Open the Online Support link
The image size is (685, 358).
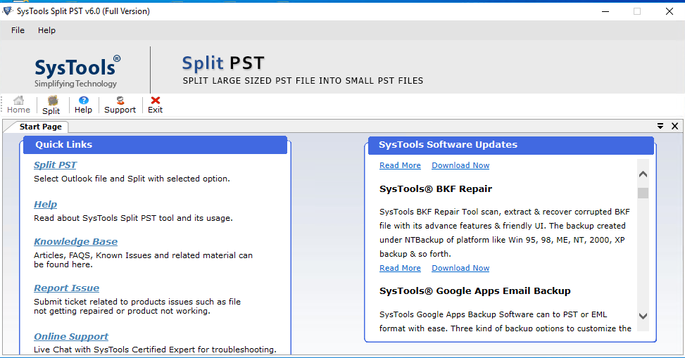tap(71, 337)
